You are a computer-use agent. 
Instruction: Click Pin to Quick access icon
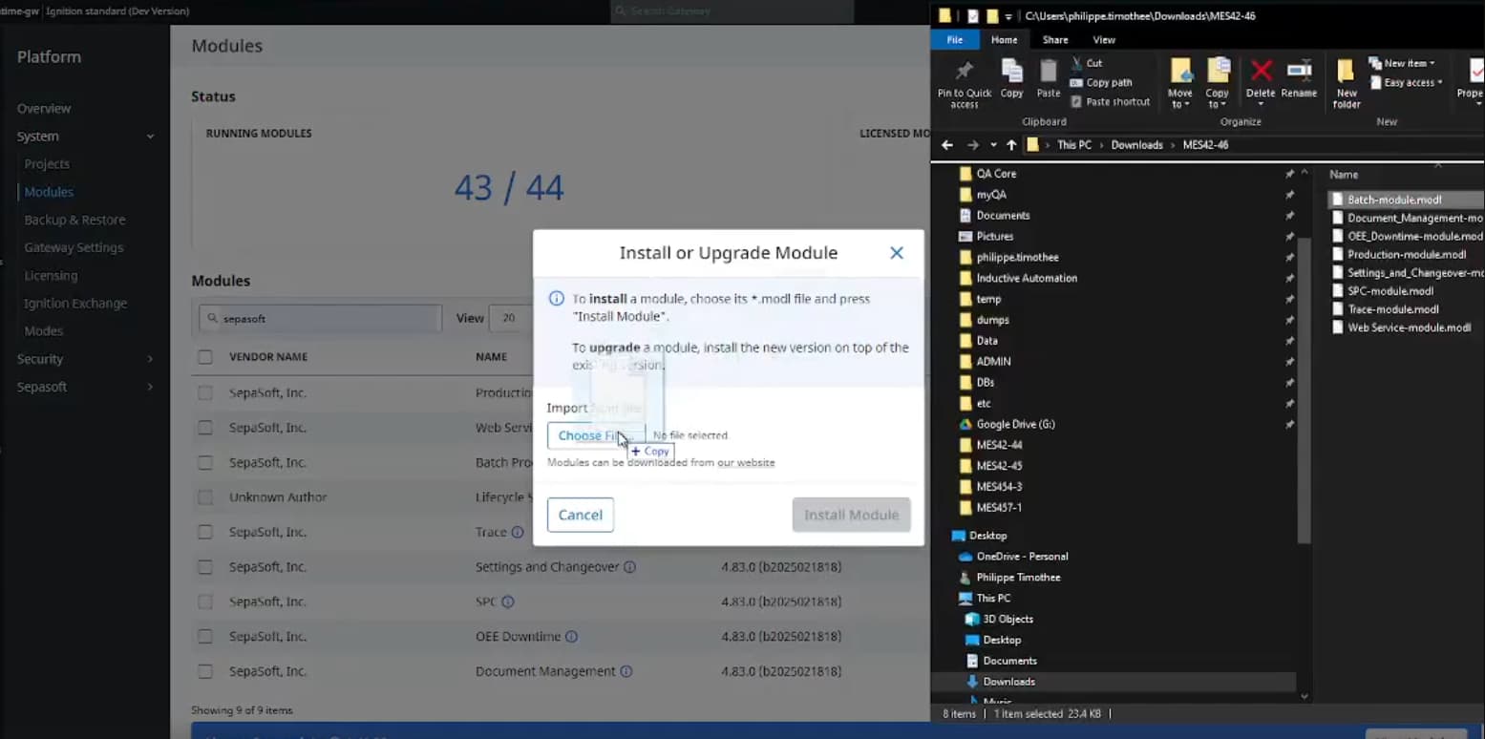(965, 71)
